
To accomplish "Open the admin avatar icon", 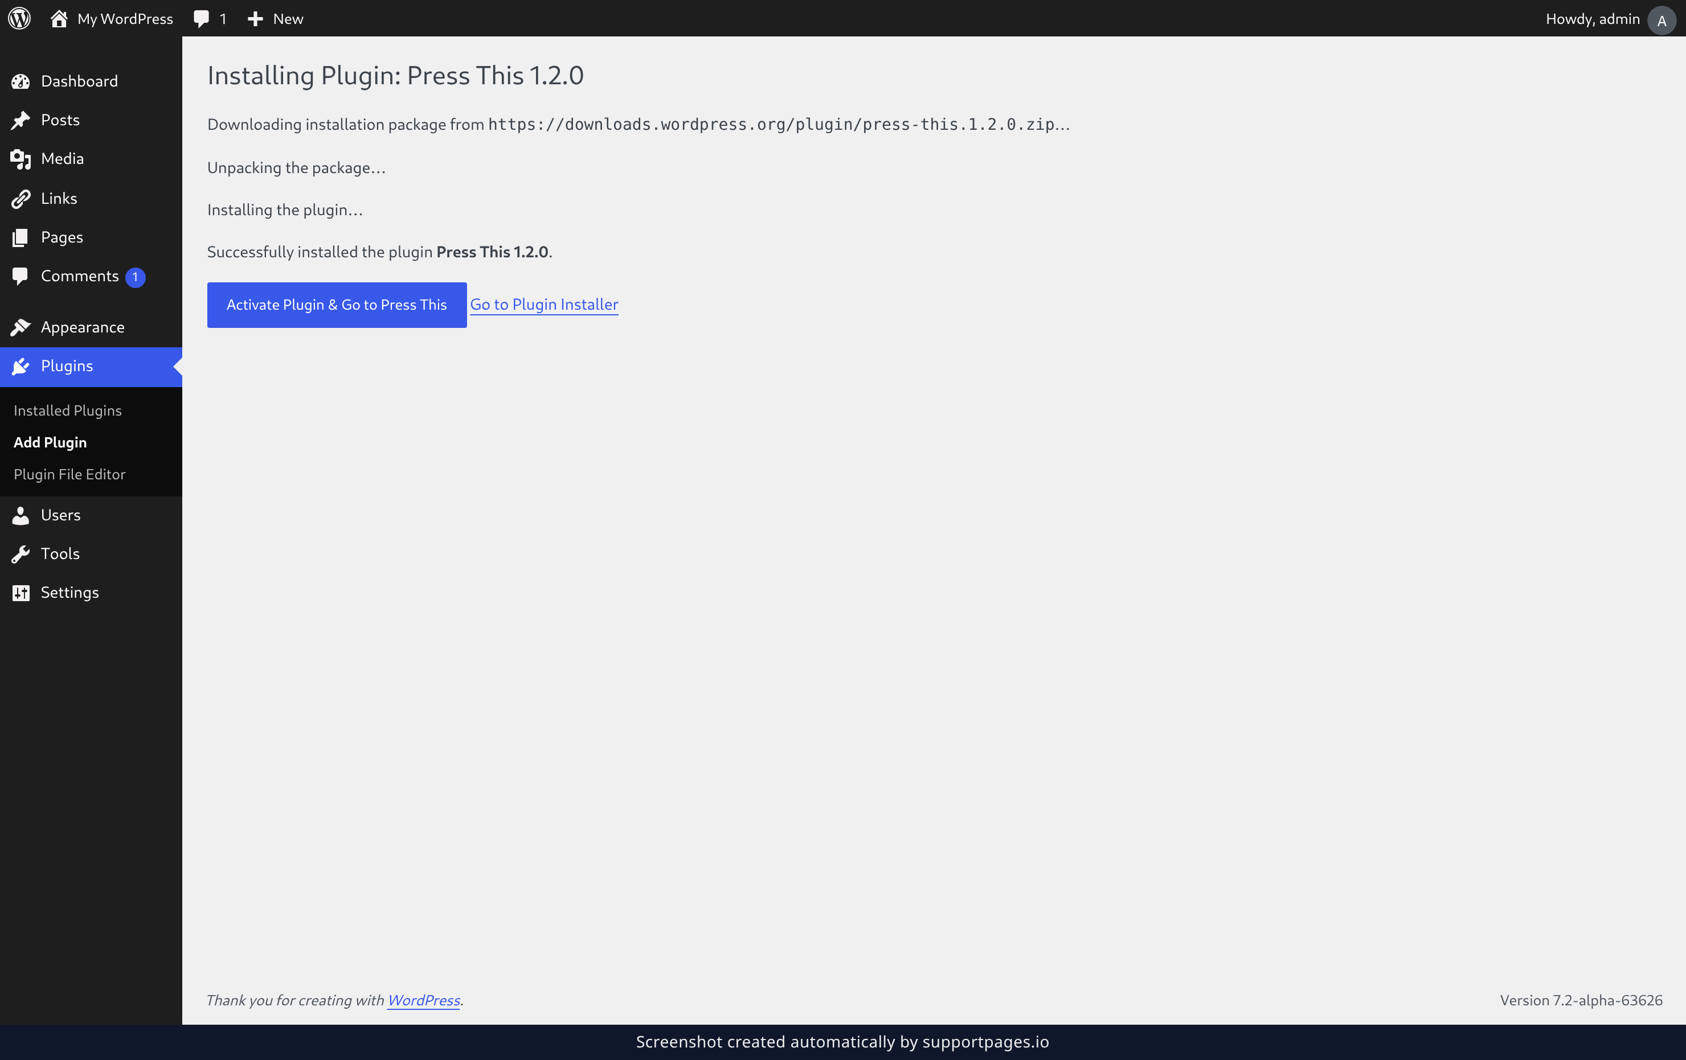I will coord(1662,19).
